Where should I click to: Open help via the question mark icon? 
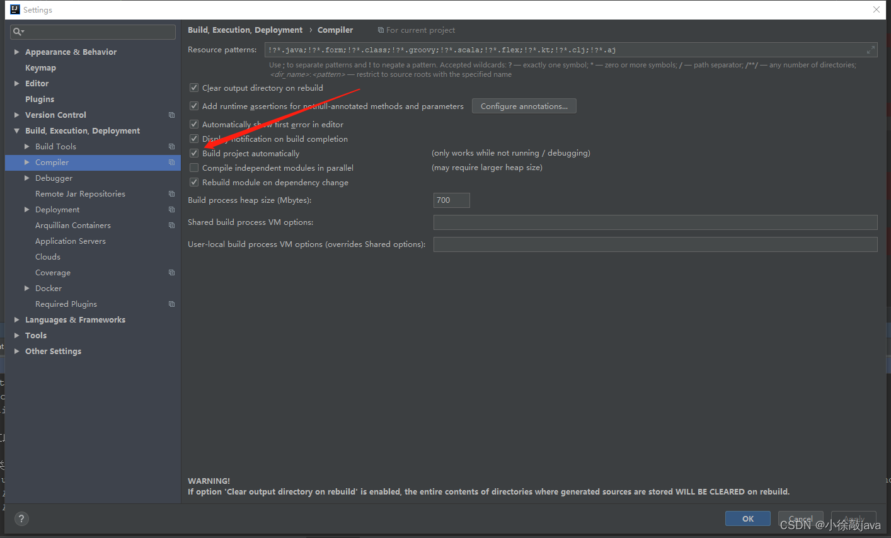tap(21, 518)
